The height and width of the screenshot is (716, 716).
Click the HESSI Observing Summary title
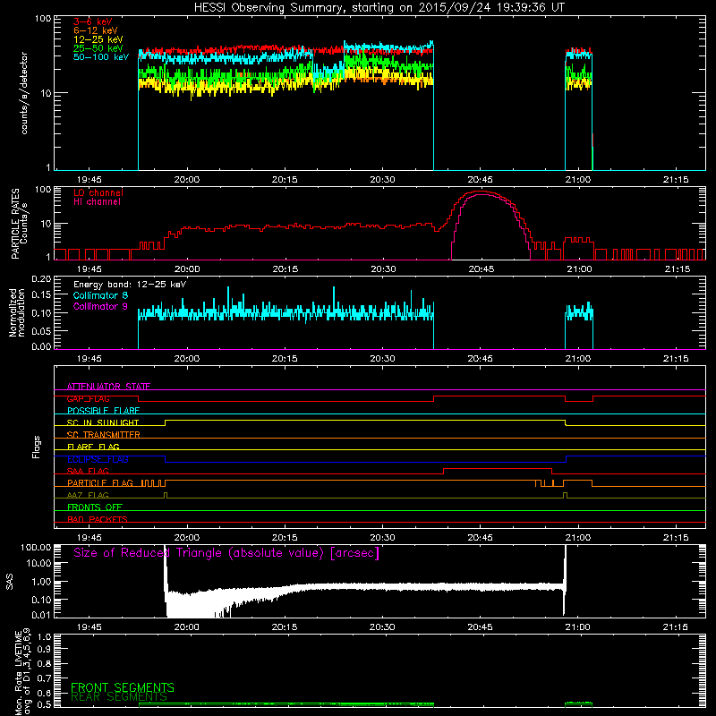[379, 8]
